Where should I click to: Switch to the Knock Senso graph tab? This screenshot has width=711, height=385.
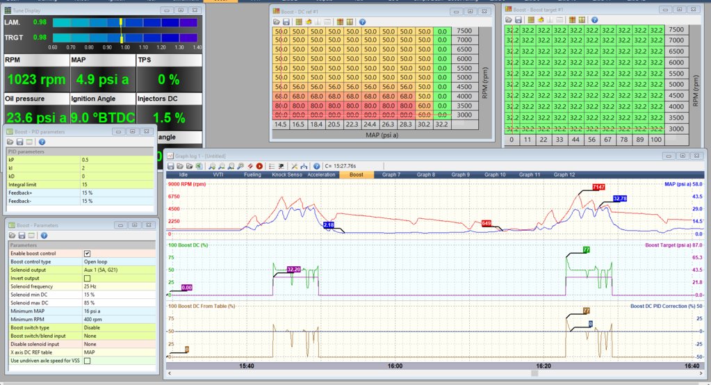286,174
